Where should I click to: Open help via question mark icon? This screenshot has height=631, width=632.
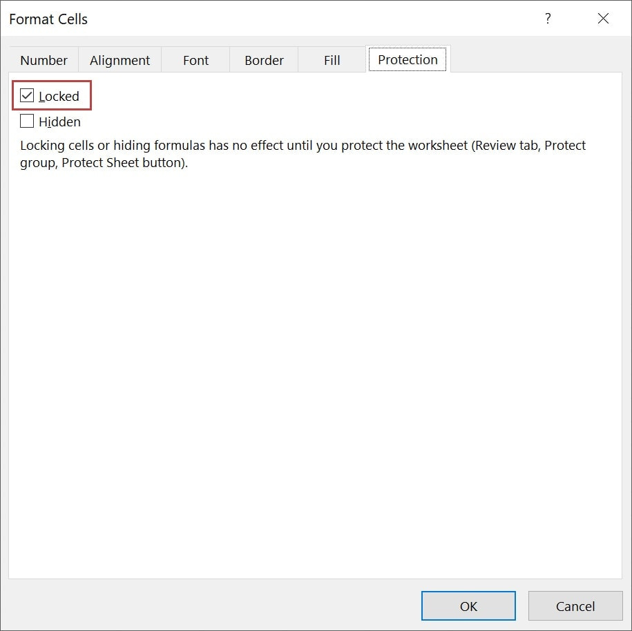pyautogui.click(x=548, y=18)
